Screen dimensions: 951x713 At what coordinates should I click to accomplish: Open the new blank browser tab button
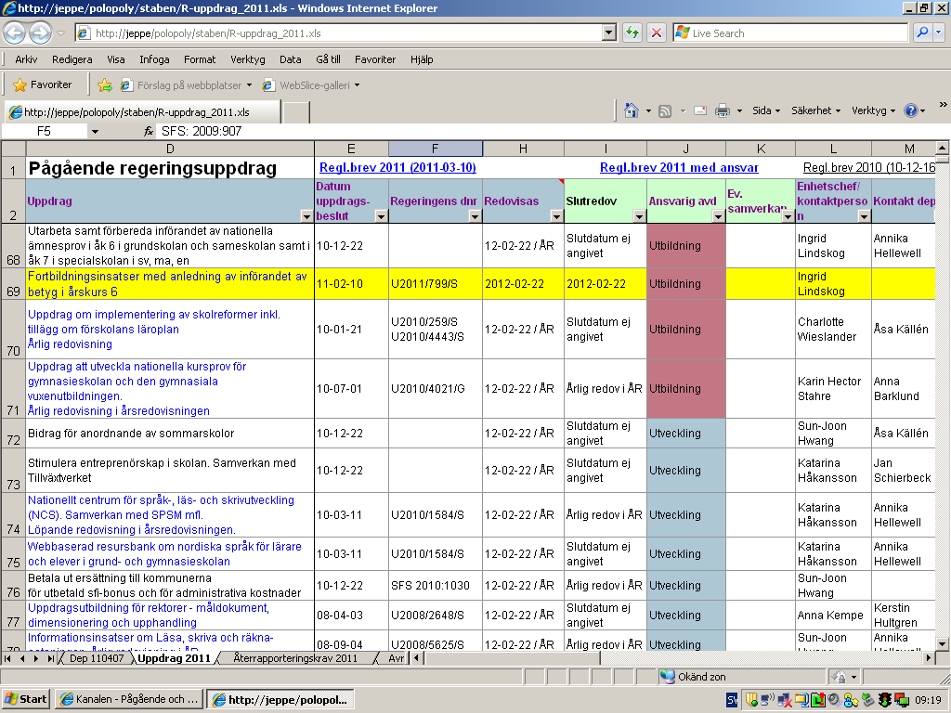coord(296,112)
